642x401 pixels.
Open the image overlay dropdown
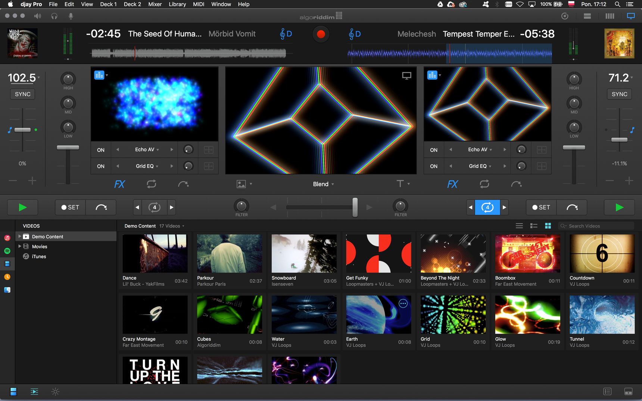coord(244,184)
